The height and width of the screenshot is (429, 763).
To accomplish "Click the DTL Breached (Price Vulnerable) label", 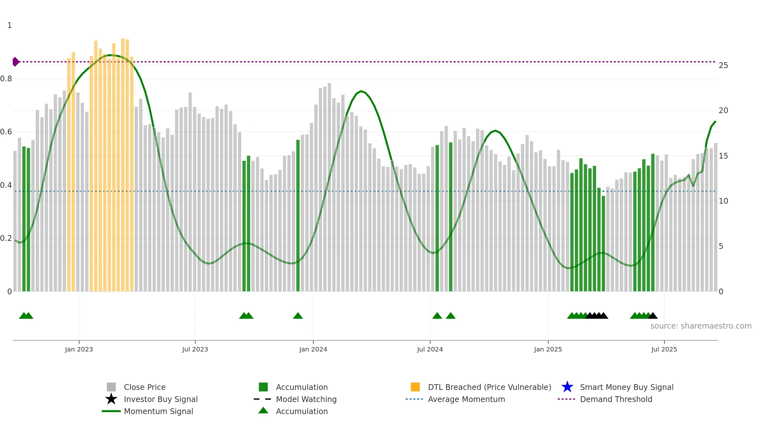I will 490,387.
